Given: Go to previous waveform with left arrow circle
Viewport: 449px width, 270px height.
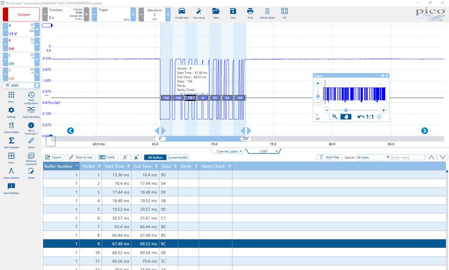Looking at the screenshot, I should (70, 131).
